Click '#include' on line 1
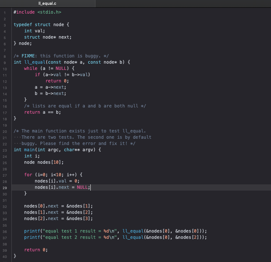Image resolution: width=271 pixels, height=262 pixels. click(x=24, y=12)
